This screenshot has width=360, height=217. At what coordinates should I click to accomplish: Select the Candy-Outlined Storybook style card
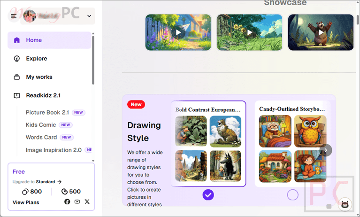click(293, 144)
